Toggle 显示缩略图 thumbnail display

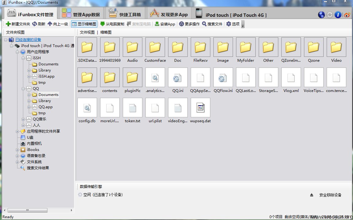(x=84, y=24)
